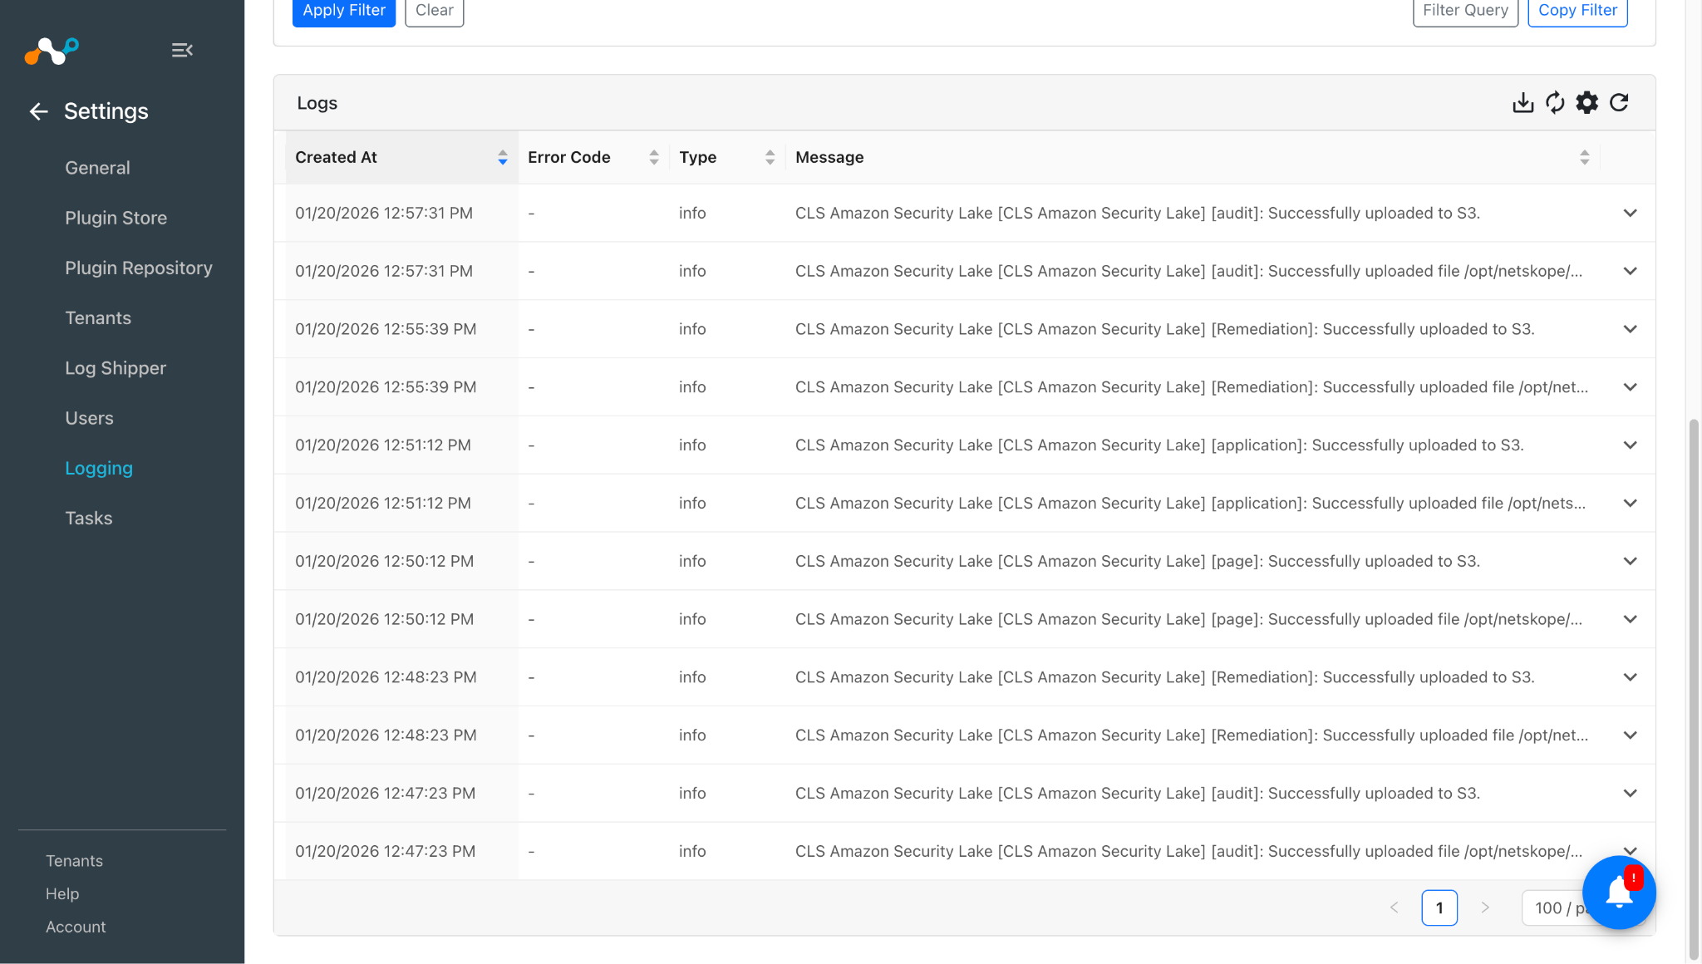
Task: Open Tasks settings
Action: (88, 519)
